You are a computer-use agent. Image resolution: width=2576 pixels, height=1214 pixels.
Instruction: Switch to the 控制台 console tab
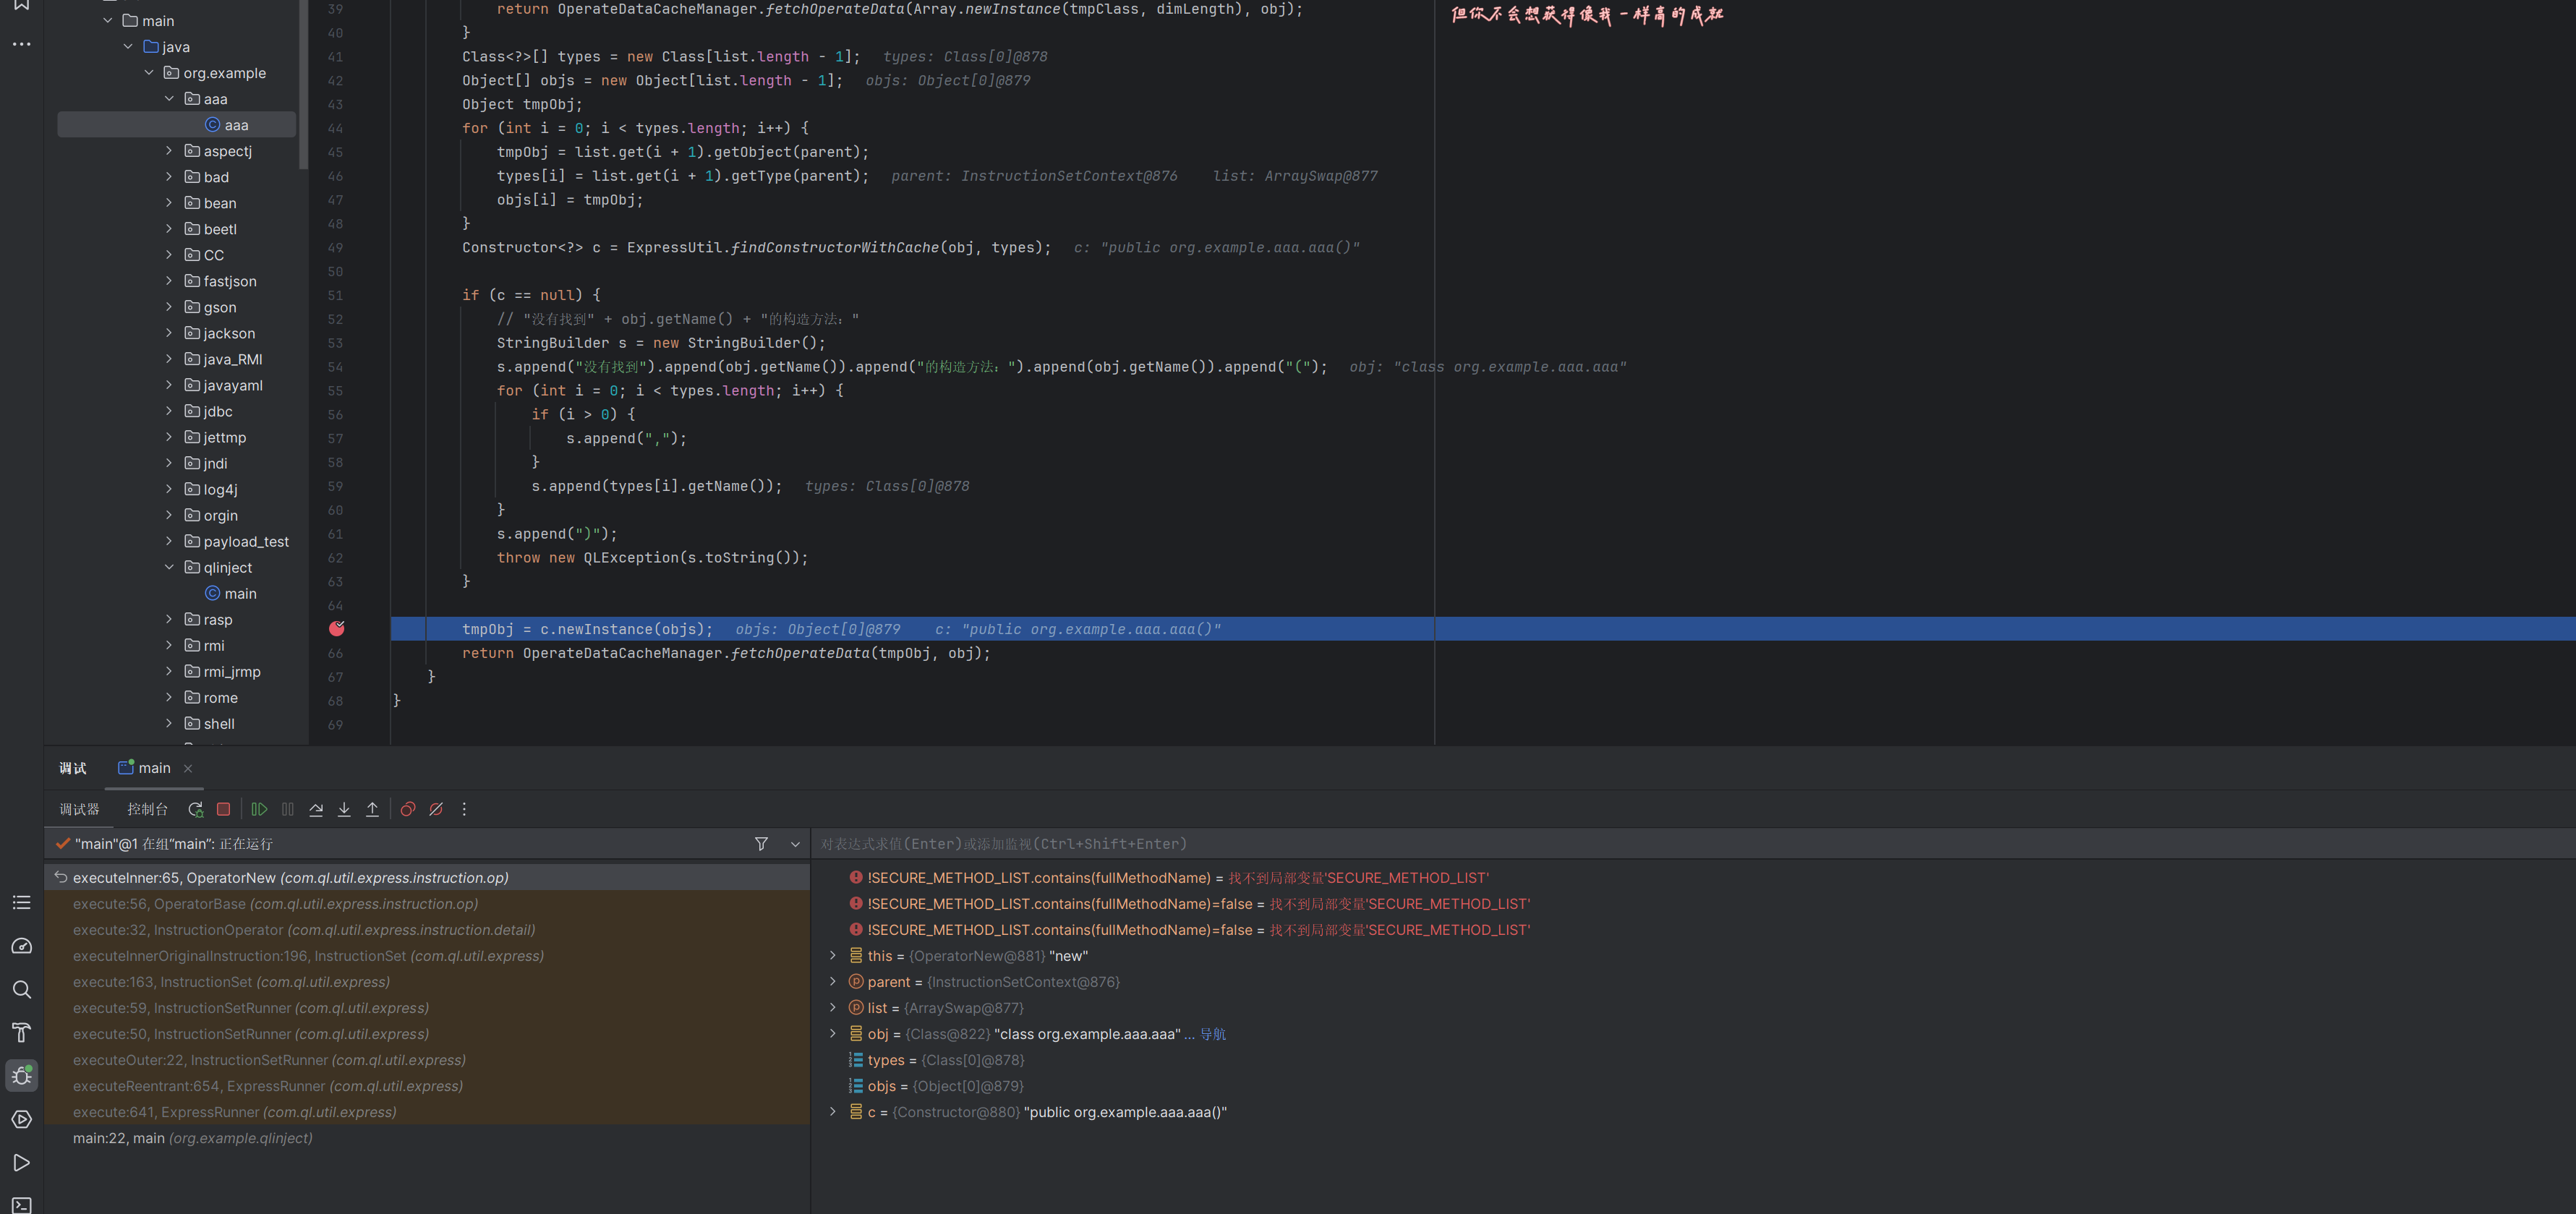coord(147,809)
